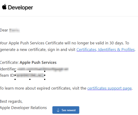The width and height of the screenshot is (138, 115).
Task: Click the 'Identifier:' label
Action: pyautogui.click(x=8, y=69)
